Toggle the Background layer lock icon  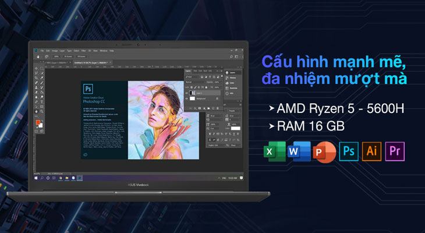(x=217, y=98)
